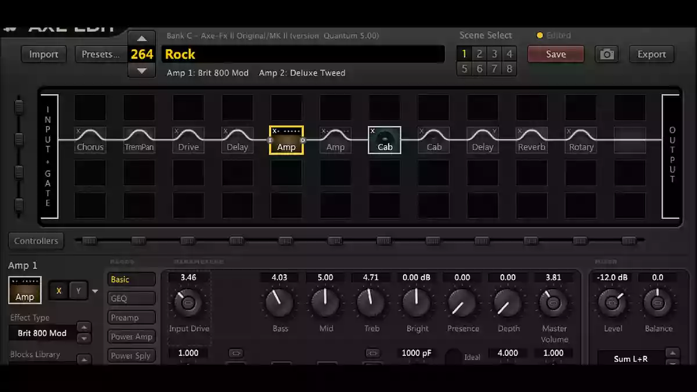Open the Power Amp page
This screenshot has height=392, width=697.
[x=132, y=337]
